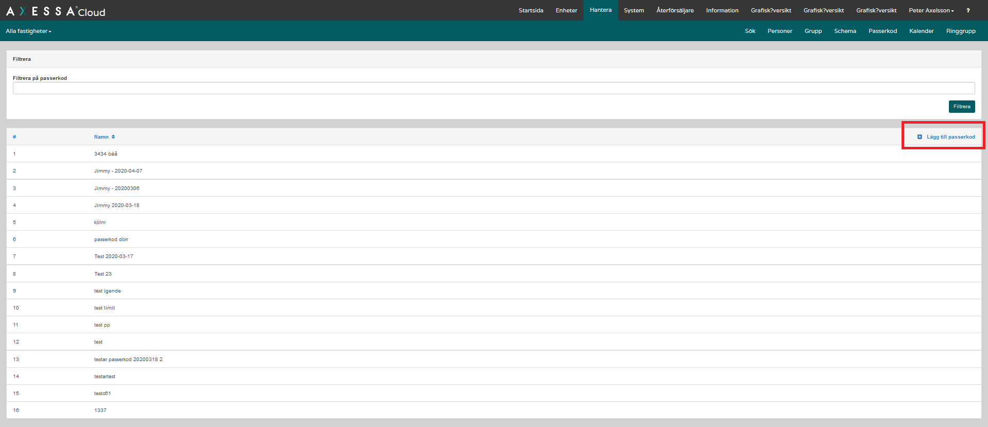This screenshot has width=988, height=427.
Task: Select the 'testartest' row
Action: pos(493,376)
